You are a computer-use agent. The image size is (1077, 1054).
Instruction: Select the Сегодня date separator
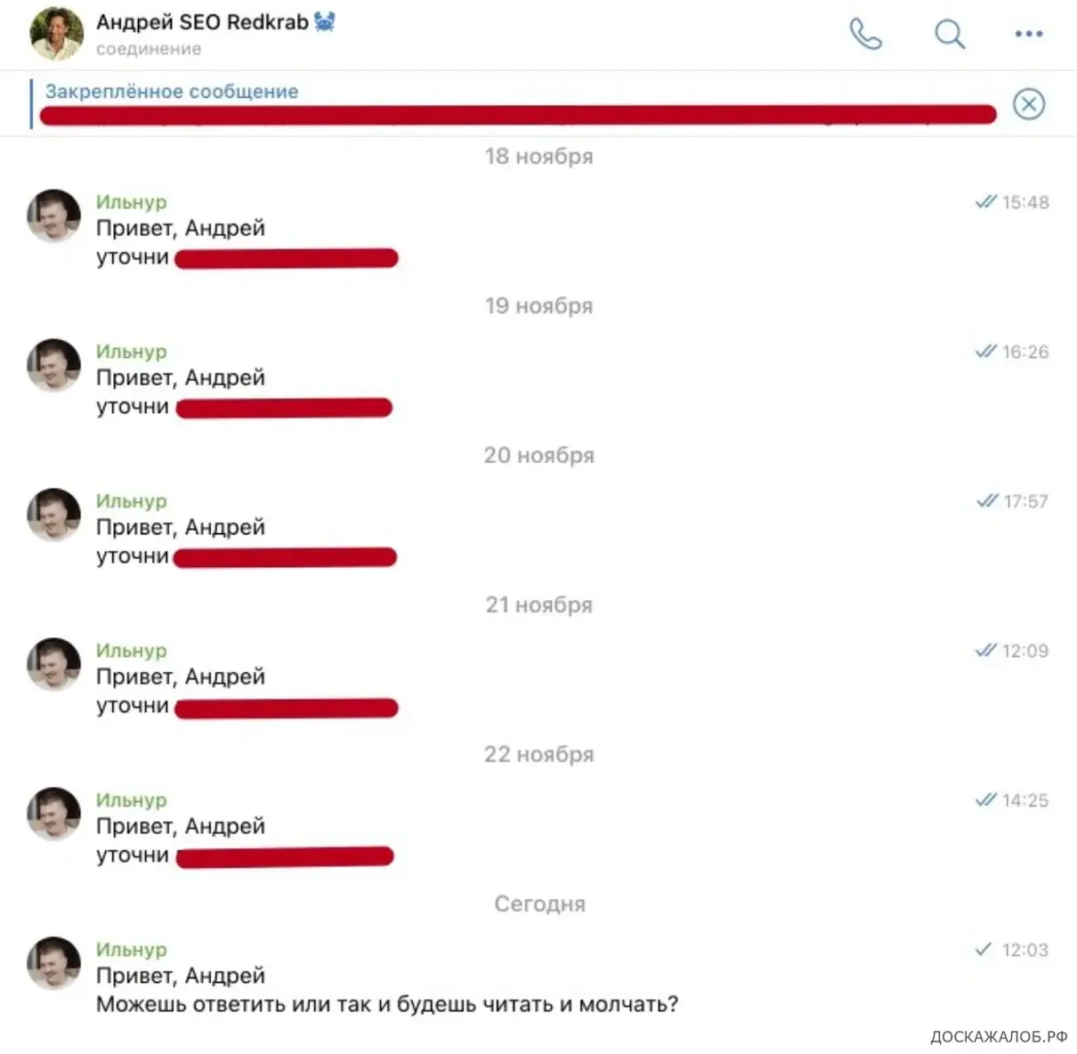539,904
